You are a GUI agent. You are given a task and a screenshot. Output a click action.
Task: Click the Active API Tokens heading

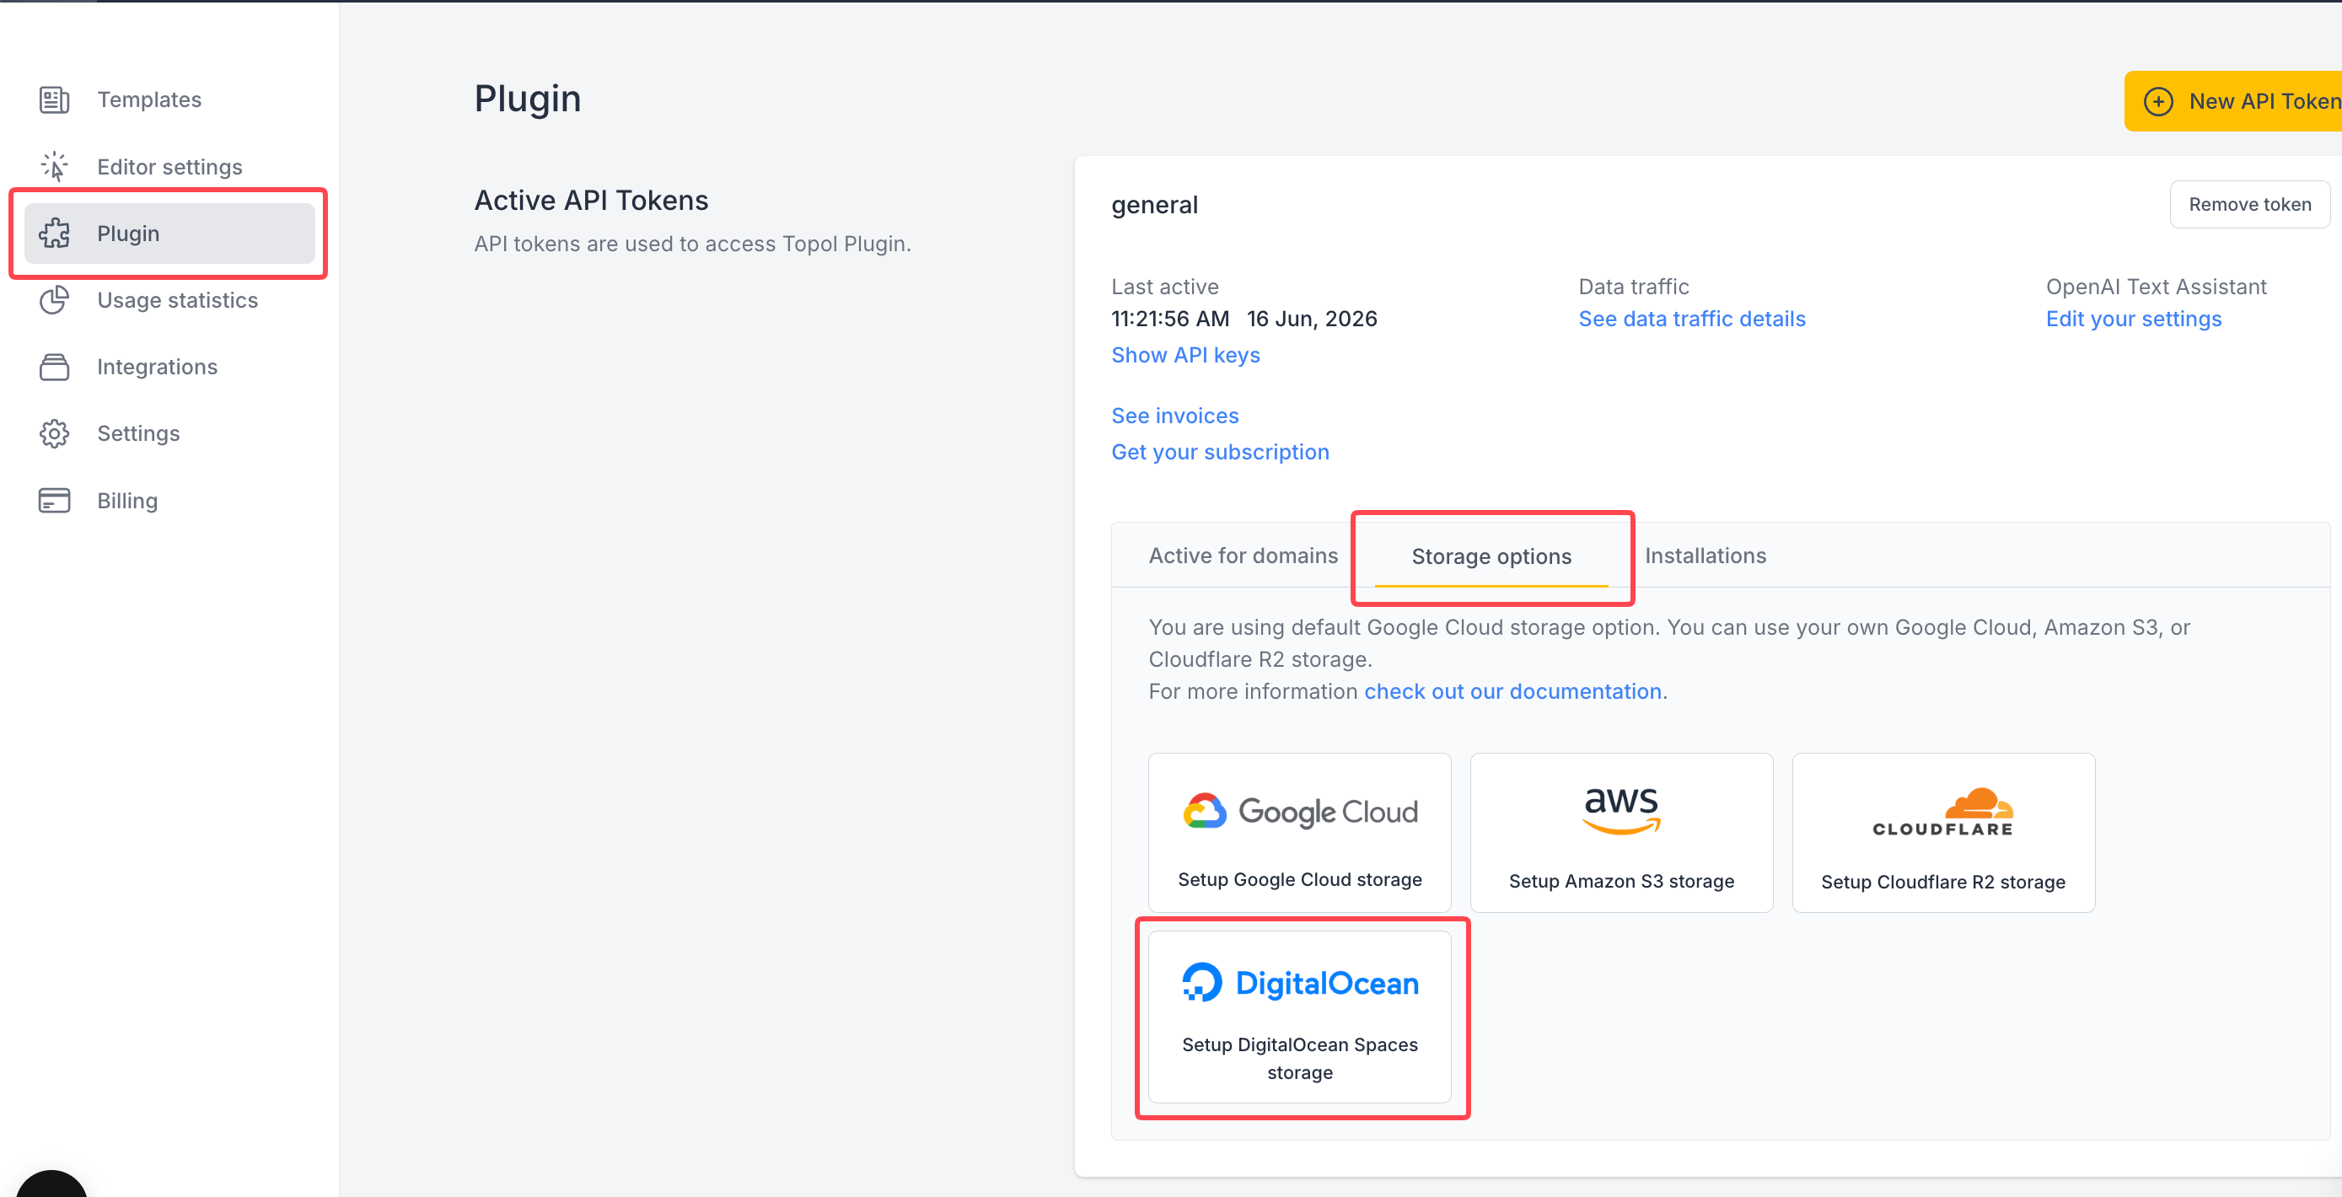tap(591, 200)
